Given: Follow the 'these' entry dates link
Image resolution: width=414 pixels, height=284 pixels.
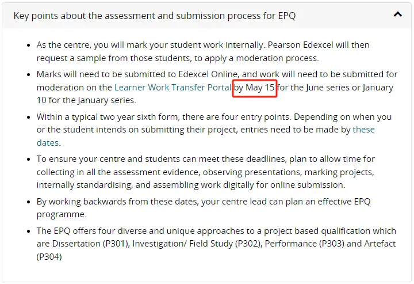Looking at the screenshot, I should click(x=363, y=130).
